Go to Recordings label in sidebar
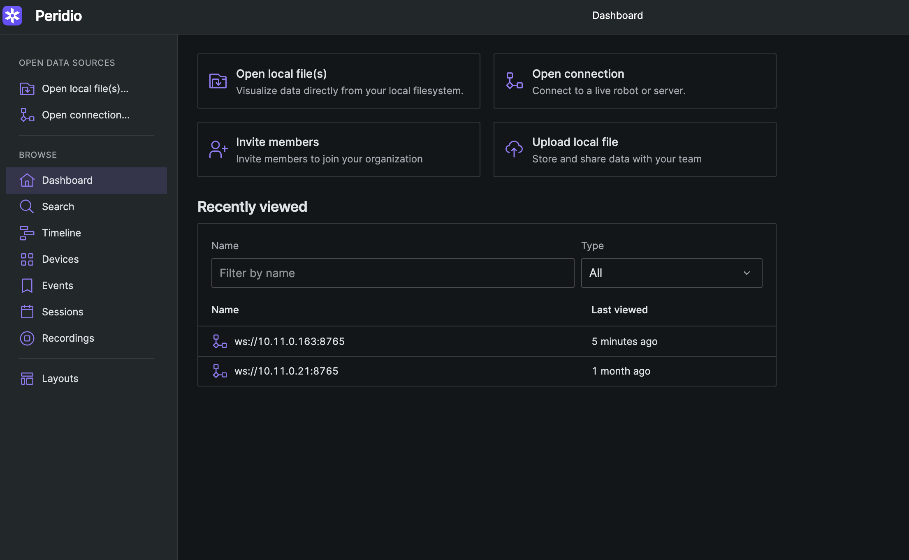The image size is (909, 560). tap(68, 338)
